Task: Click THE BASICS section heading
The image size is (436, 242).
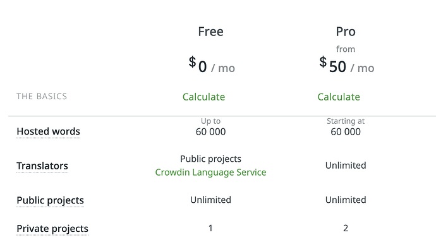Action: [42, 96]
